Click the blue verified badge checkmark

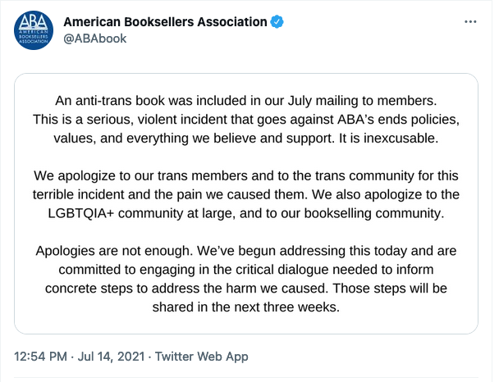278,21
